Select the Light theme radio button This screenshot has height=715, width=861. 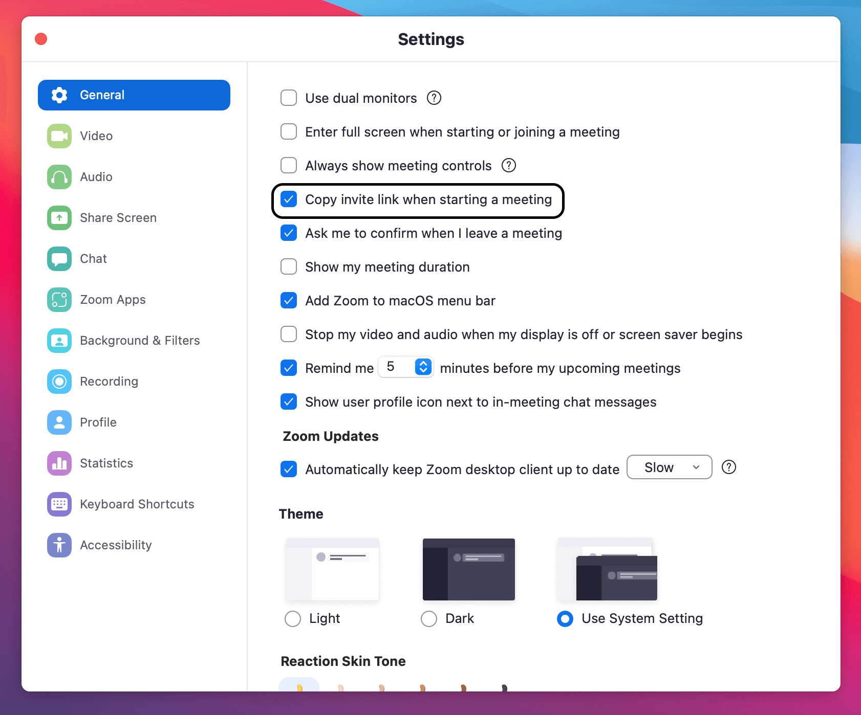coord(293,619)
